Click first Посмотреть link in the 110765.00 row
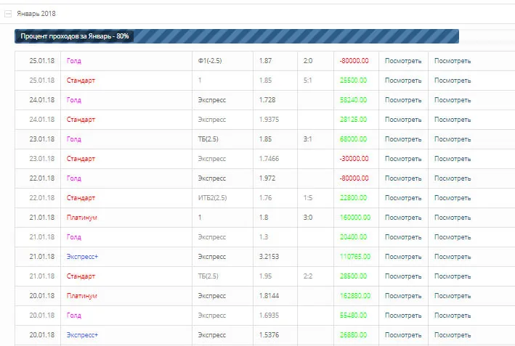The height and width of the screenshot is (346, 515). pos(403,257)
